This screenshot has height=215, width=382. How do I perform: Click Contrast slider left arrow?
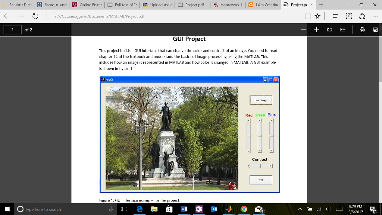(x=248, y=166)
